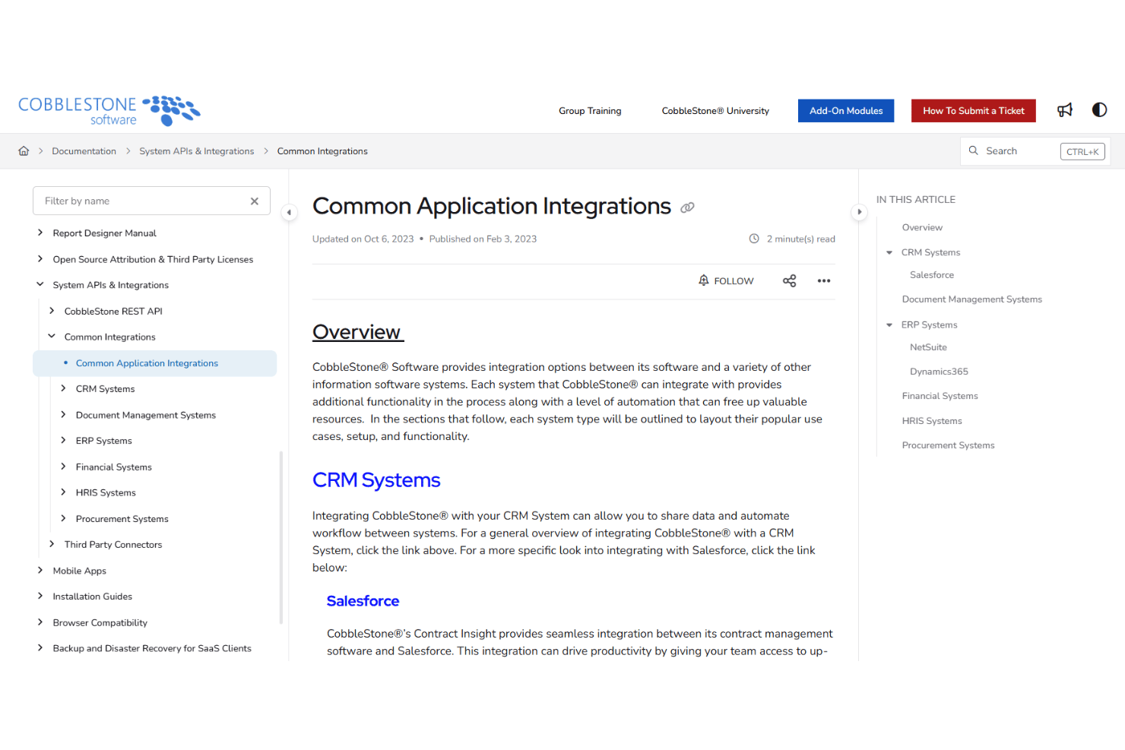Screen dimensions: 1125x750
Task: Expand Third Party Connectors chevron
Action: tap(52, 544)
